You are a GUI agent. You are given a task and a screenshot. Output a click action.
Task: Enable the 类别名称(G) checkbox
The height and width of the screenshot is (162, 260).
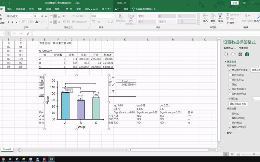tap(230, 80)
